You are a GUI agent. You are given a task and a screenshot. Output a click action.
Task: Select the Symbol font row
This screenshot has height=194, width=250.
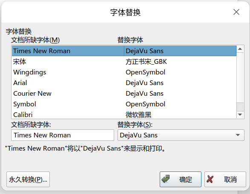pos(124,104)
